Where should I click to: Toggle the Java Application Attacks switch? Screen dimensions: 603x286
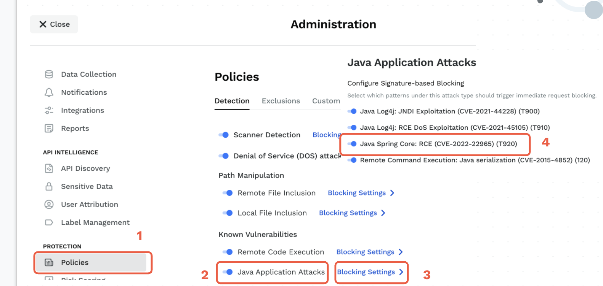[228, 272]
